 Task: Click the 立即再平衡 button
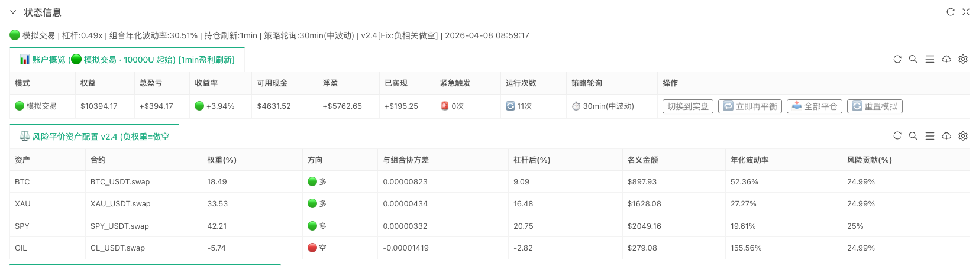pyautogui.click(x=750, y=106)
